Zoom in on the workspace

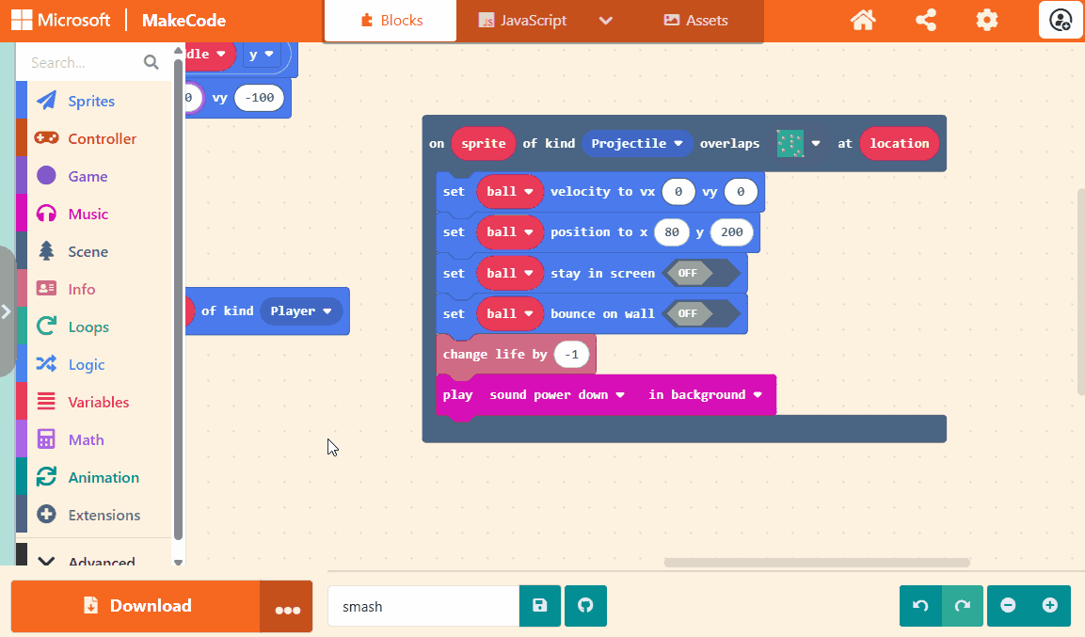[x=1050, y=606]
